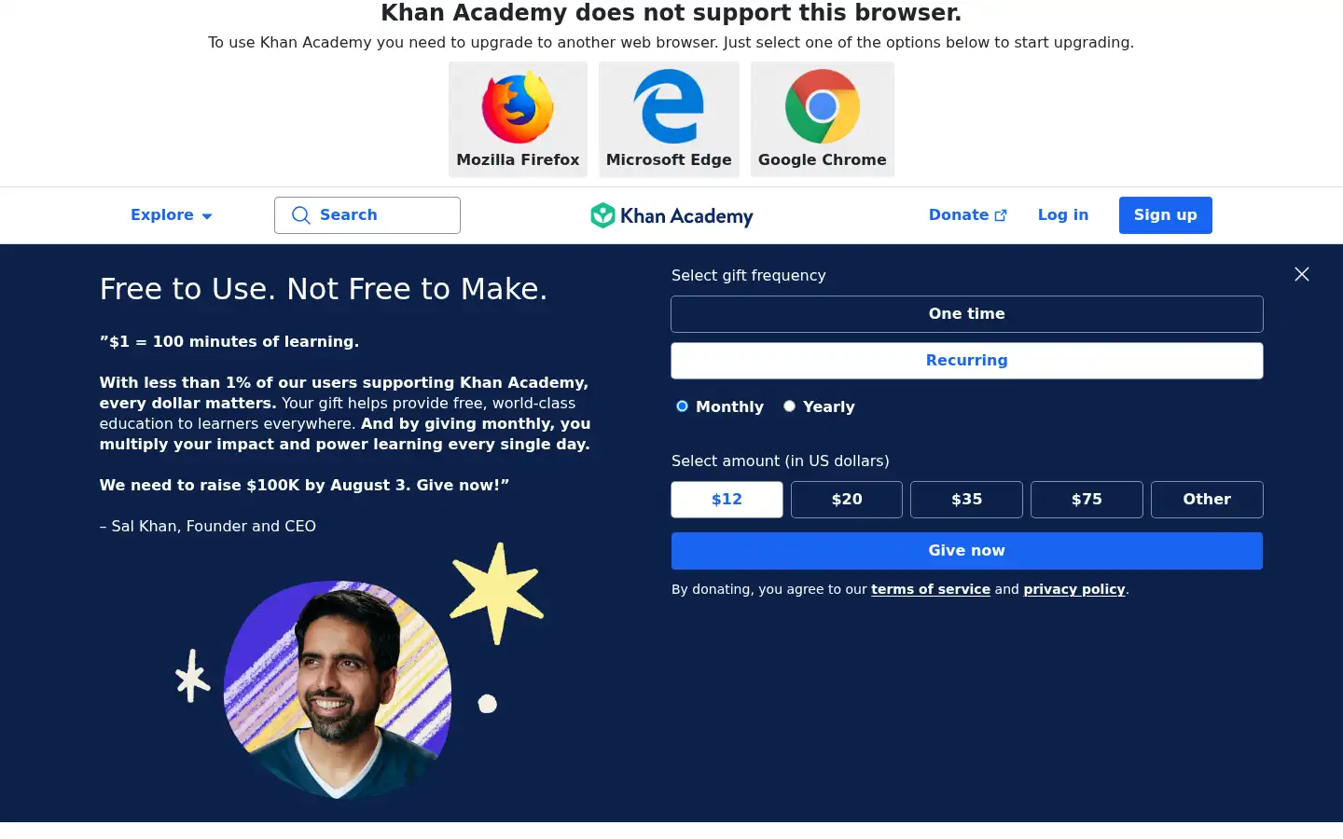Focus the Search input field
The width and height of the screenshot is (1343, 839).
367,215
